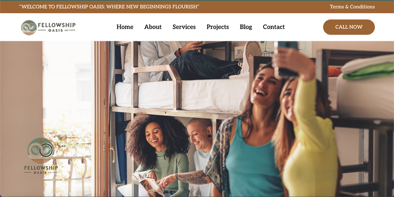Click the brass door handle on balcony door
Viewport: 394px width, 197px height.
(112, 154)
